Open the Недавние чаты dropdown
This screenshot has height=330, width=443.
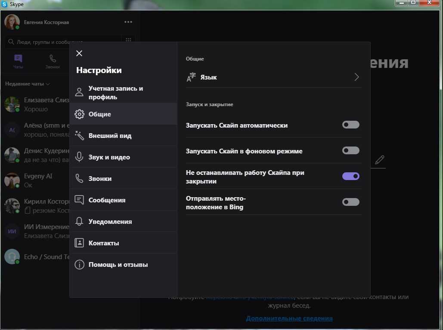(x=28, y=84)
